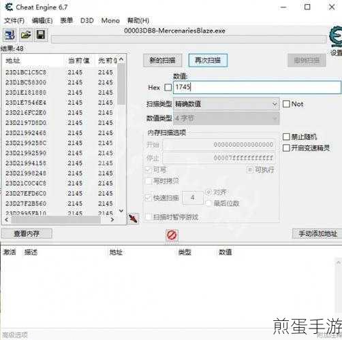Click the open folder toolbar icon
The height and width of the screenshot is (340, 342).
(26, 35)
